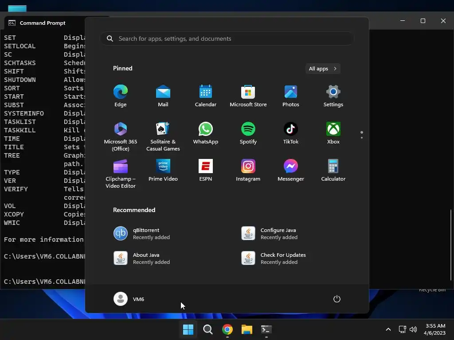
Task: Click SYSTEMINFO in Command Prompt output
Action: click(x=24, y=113)
